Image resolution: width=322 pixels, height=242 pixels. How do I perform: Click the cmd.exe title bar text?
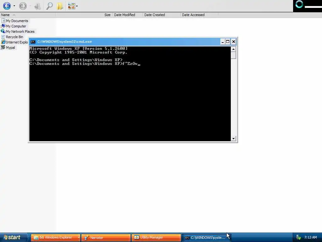point(64,42)
